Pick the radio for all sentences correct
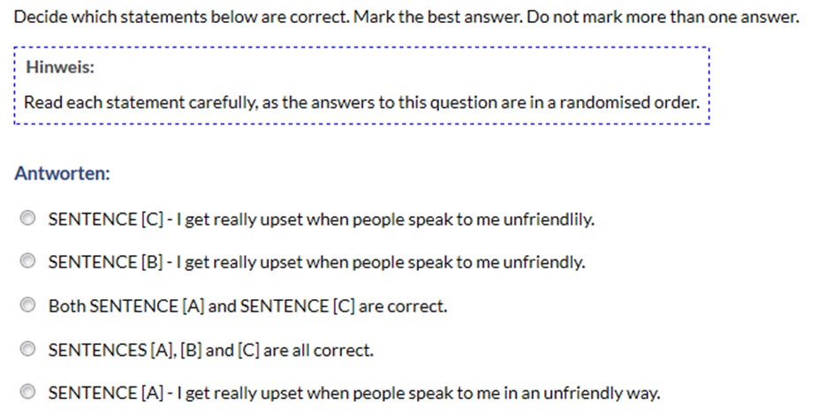 27,349
